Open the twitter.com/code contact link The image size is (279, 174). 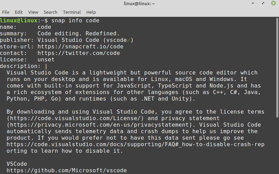(x=78, y=53)
